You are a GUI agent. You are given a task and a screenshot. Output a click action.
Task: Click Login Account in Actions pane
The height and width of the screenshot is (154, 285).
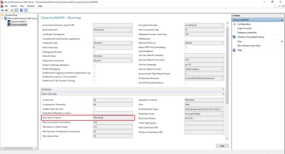click(244, 28)
